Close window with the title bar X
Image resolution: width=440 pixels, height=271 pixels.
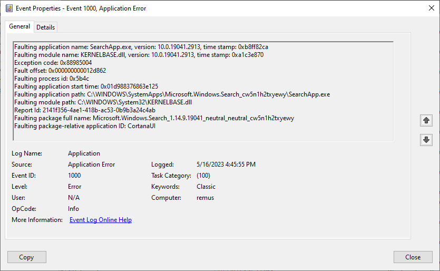(432, 8)
